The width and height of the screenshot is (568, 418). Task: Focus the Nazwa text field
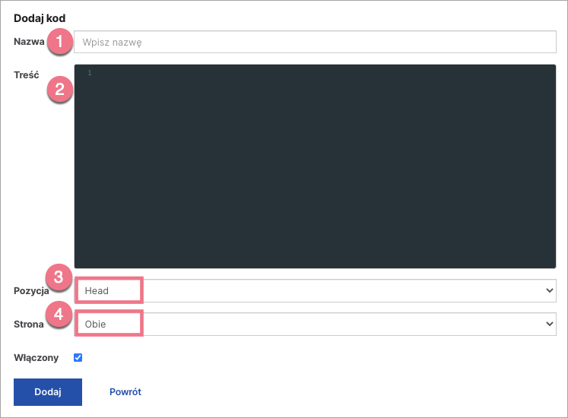[x=315, y=43]
